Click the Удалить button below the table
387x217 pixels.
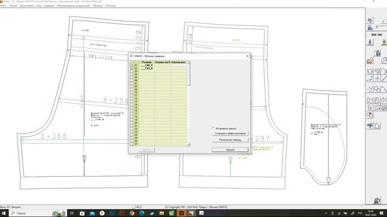pyautogui.click(x=146, y=149)
